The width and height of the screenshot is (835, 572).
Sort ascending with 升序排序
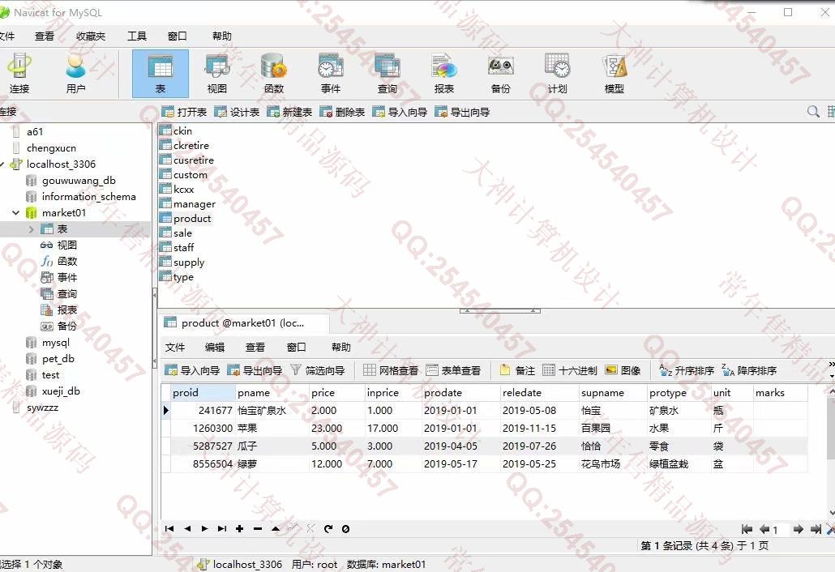pos(687,370)
